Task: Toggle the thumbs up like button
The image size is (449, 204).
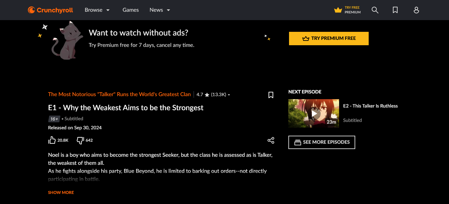Action: [x=52, y=140]
